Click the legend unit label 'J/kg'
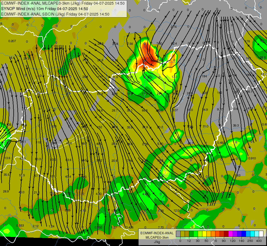Screen dimensions: 267x246 click(157, 242)
